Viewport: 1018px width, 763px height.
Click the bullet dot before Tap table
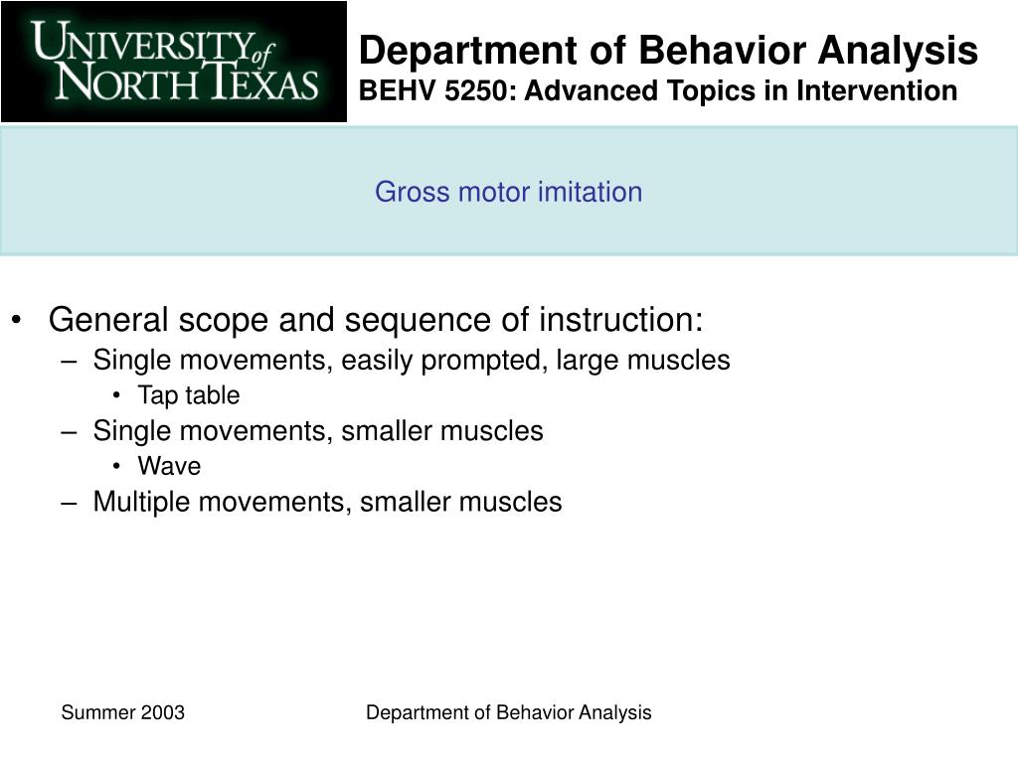[x=116, y=395]
